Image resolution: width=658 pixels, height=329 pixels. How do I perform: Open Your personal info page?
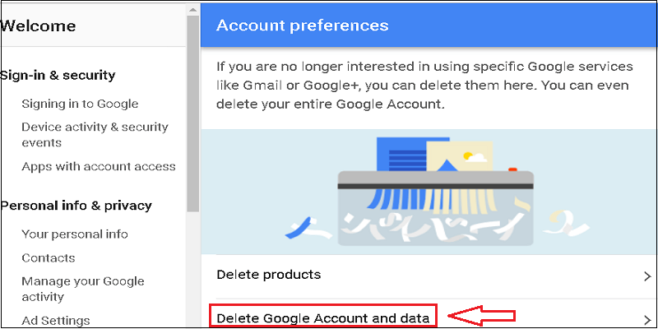tap(75, 234)
